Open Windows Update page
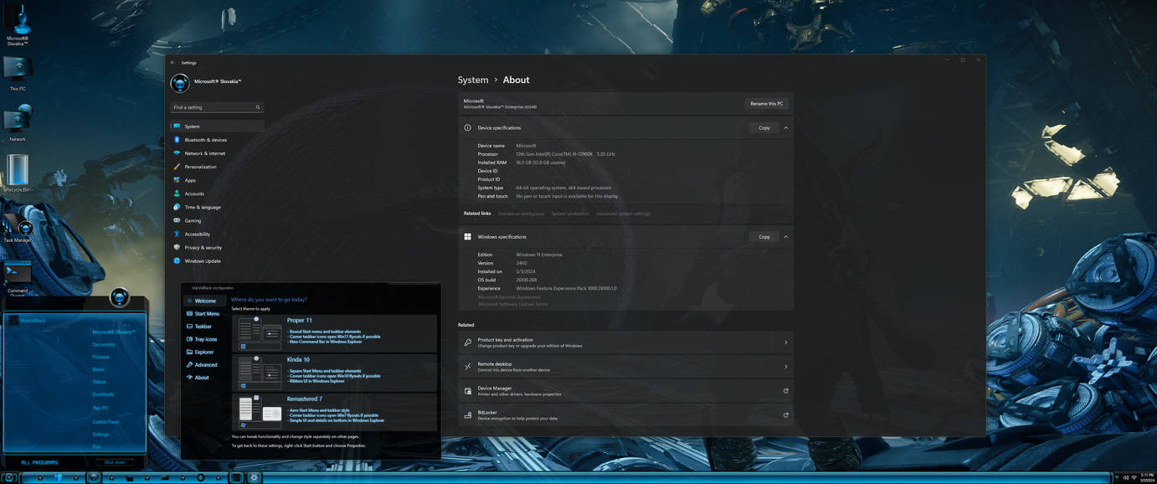This screenshot has height=484, width=1157. tap(217, 260)
